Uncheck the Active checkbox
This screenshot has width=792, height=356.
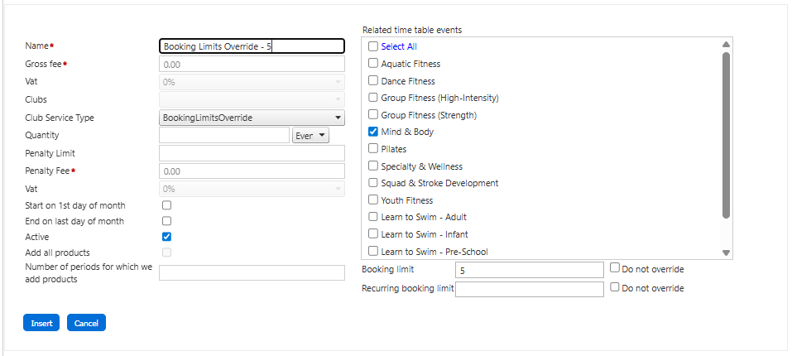point(166,237)
